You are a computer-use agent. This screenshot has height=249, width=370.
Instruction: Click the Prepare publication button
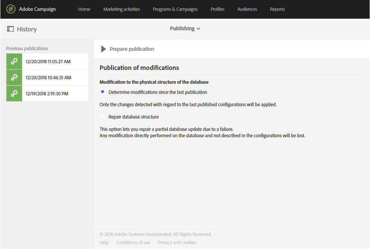point(132,49)
